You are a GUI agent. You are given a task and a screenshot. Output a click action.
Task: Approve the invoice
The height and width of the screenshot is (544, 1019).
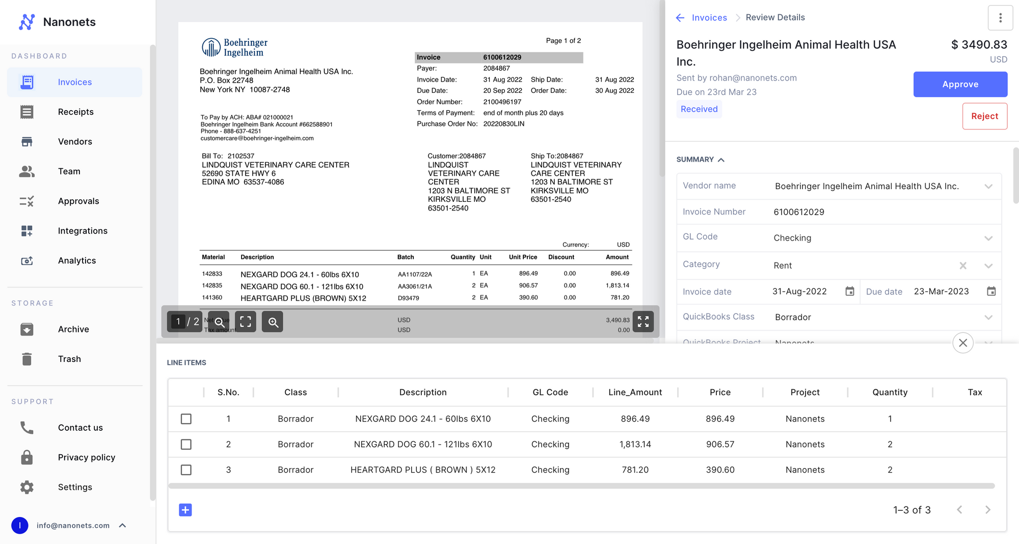[x=960, y=84]
